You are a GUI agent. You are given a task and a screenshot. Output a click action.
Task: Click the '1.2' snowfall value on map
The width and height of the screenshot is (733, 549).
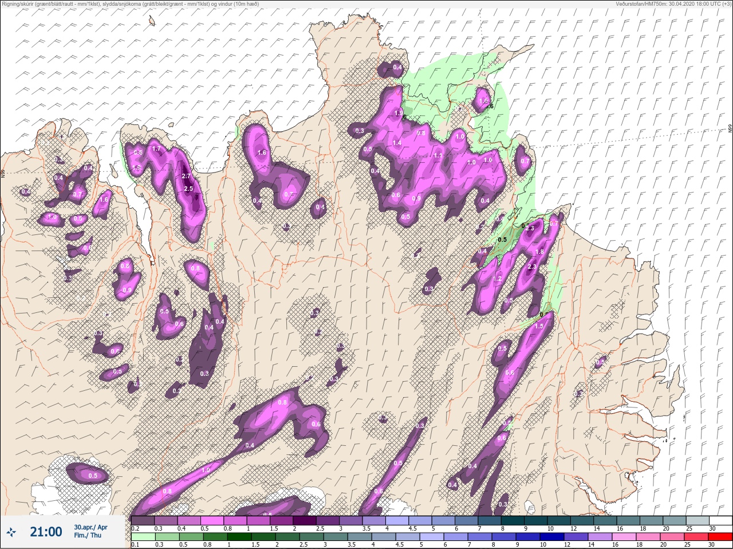[x=498, y=279]
